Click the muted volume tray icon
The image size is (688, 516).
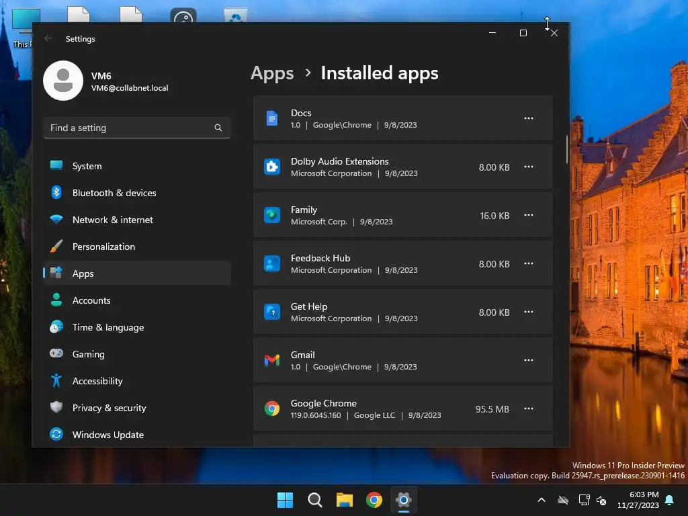tap(601, 500)
